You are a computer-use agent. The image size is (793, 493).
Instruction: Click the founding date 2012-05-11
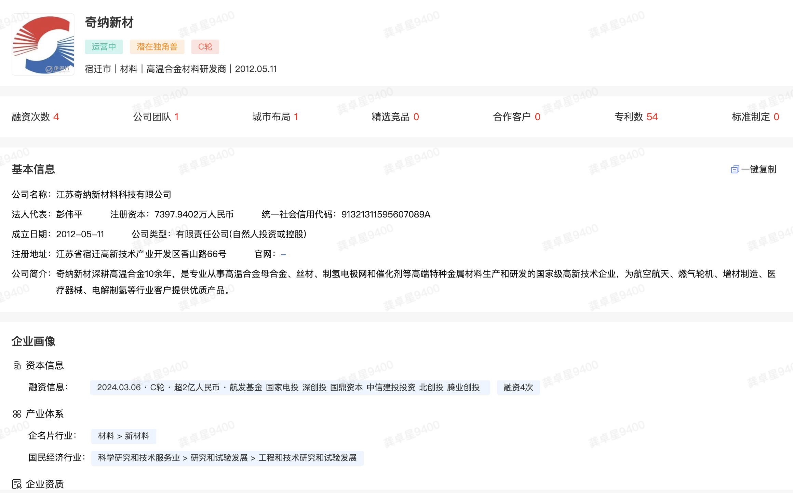tap(80, 234)
